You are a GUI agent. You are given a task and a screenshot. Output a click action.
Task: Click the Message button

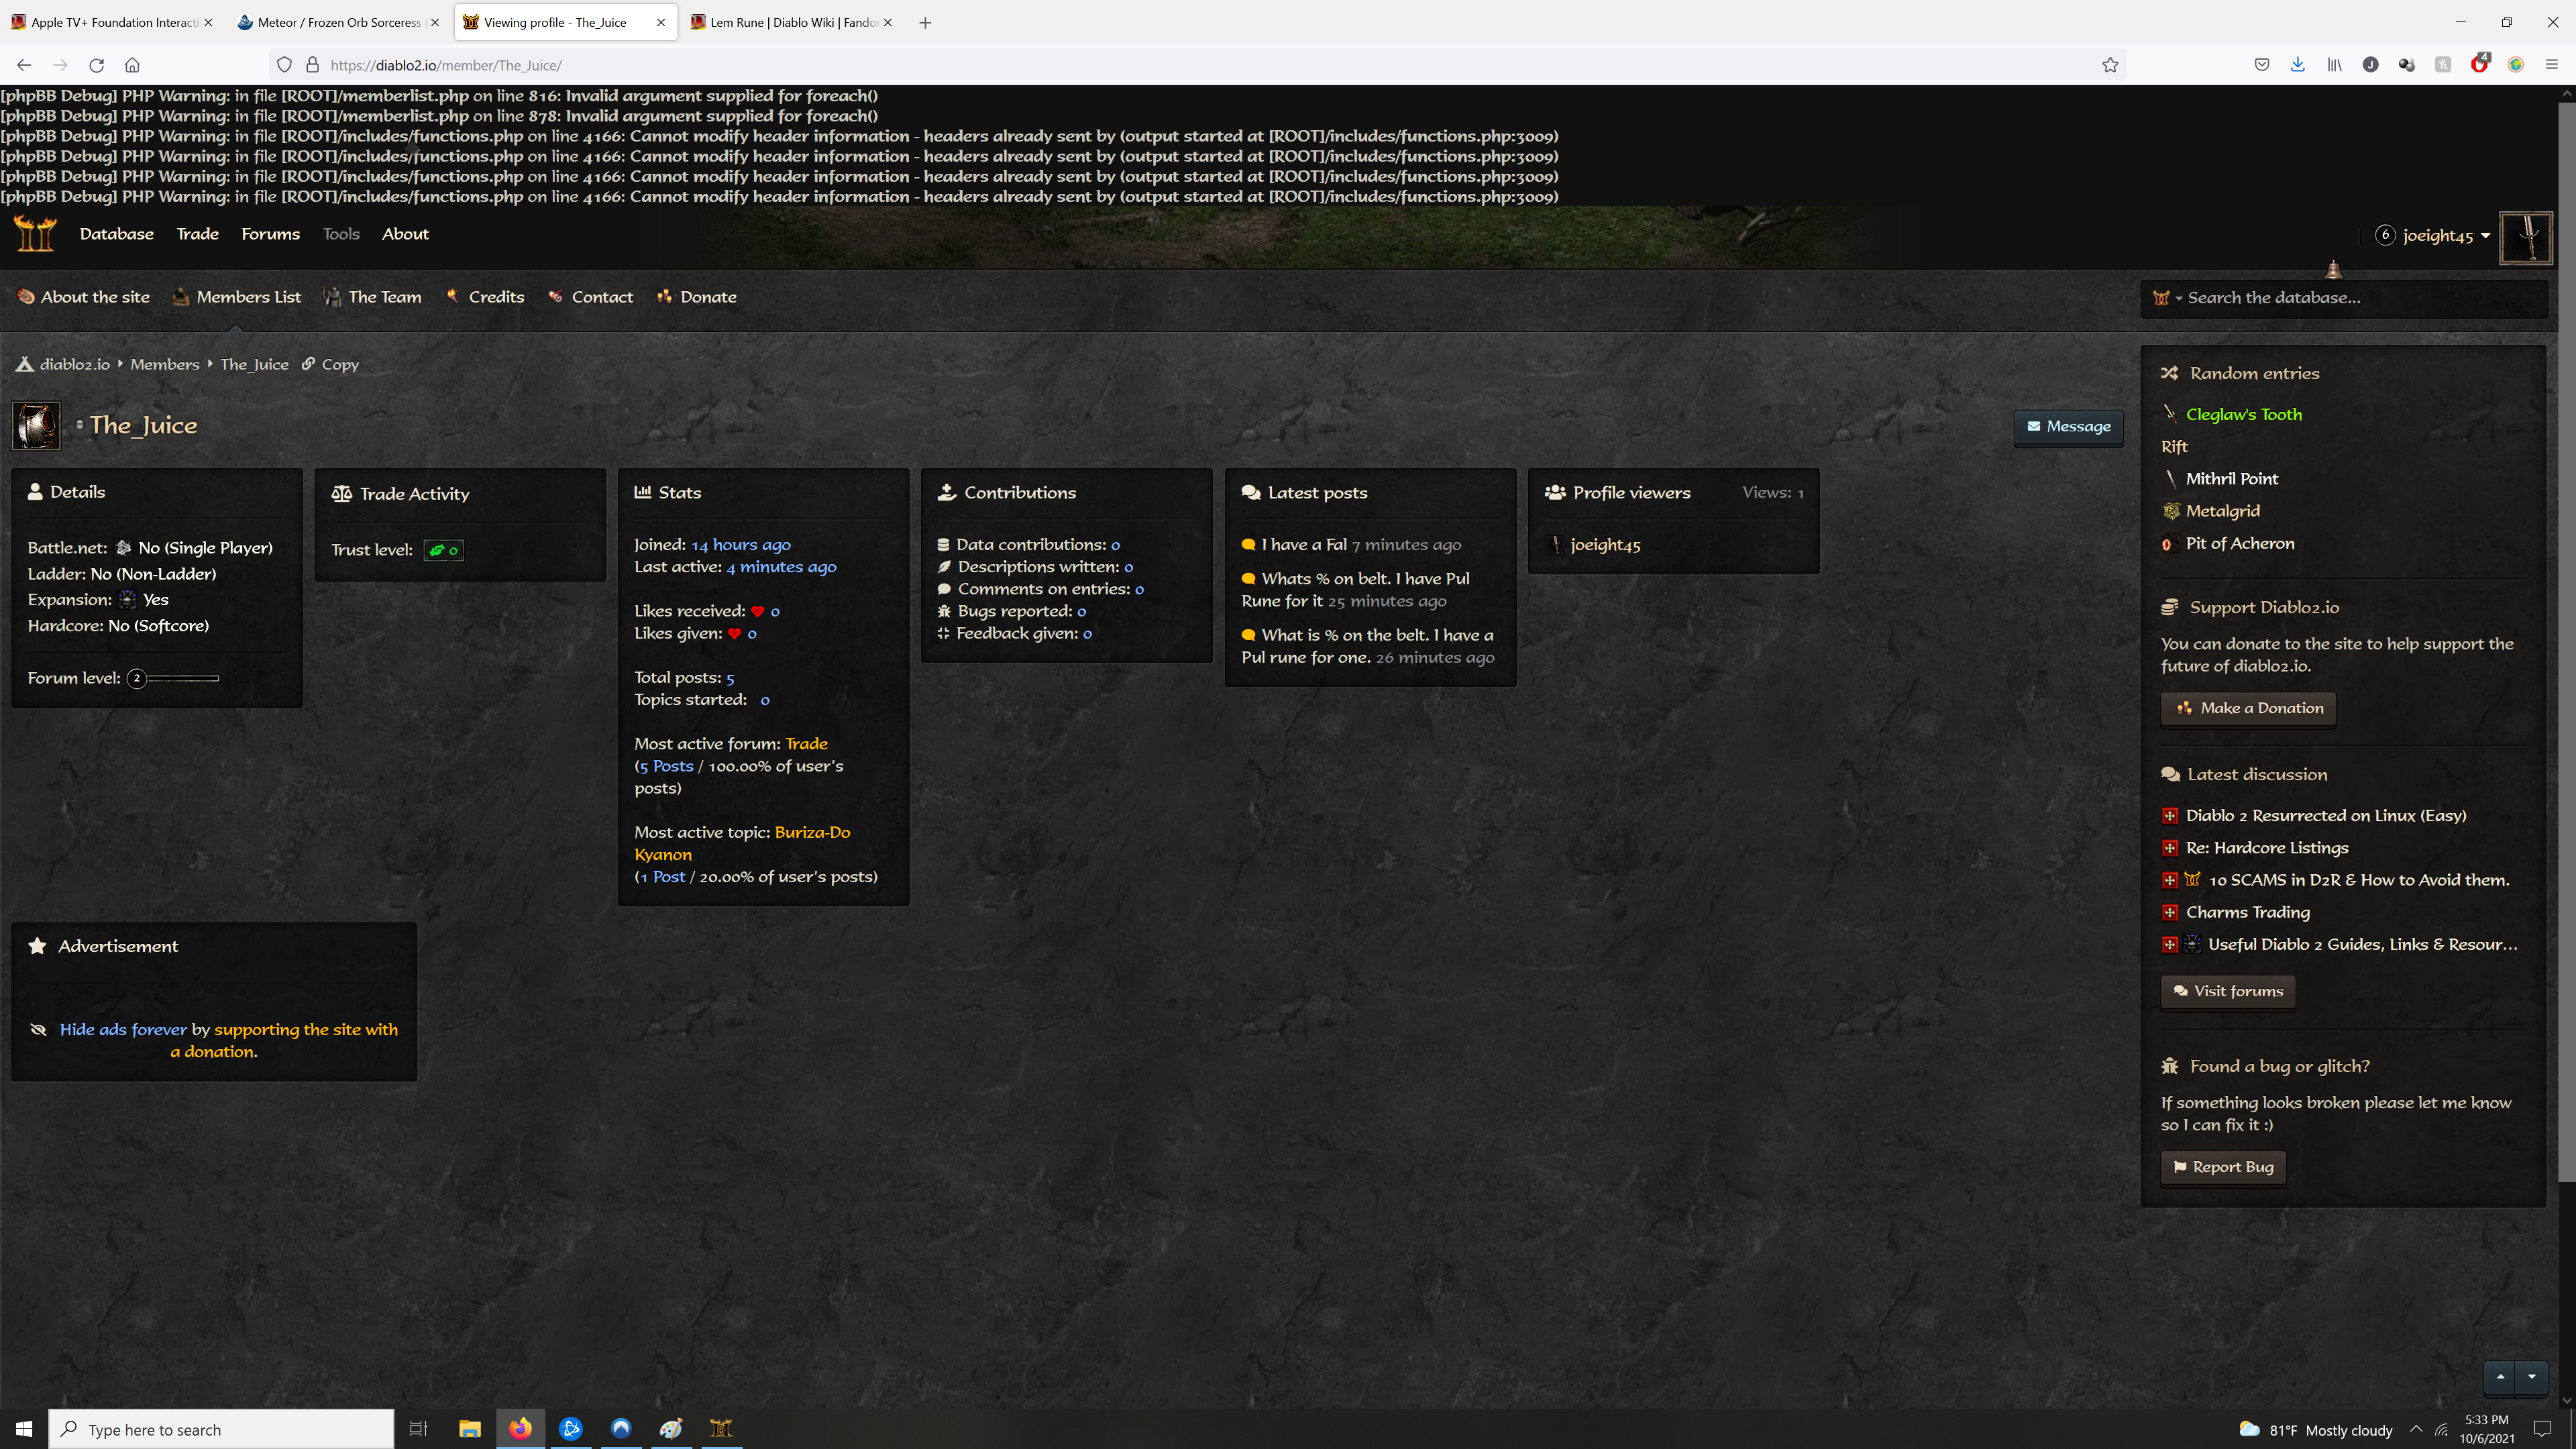point(2068,427)
